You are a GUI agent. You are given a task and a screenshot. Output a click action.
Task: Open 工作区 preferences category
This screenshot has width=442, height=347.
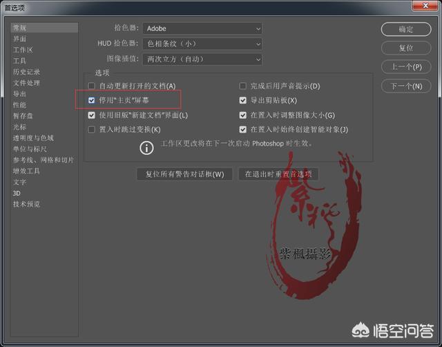coord(23,50)
